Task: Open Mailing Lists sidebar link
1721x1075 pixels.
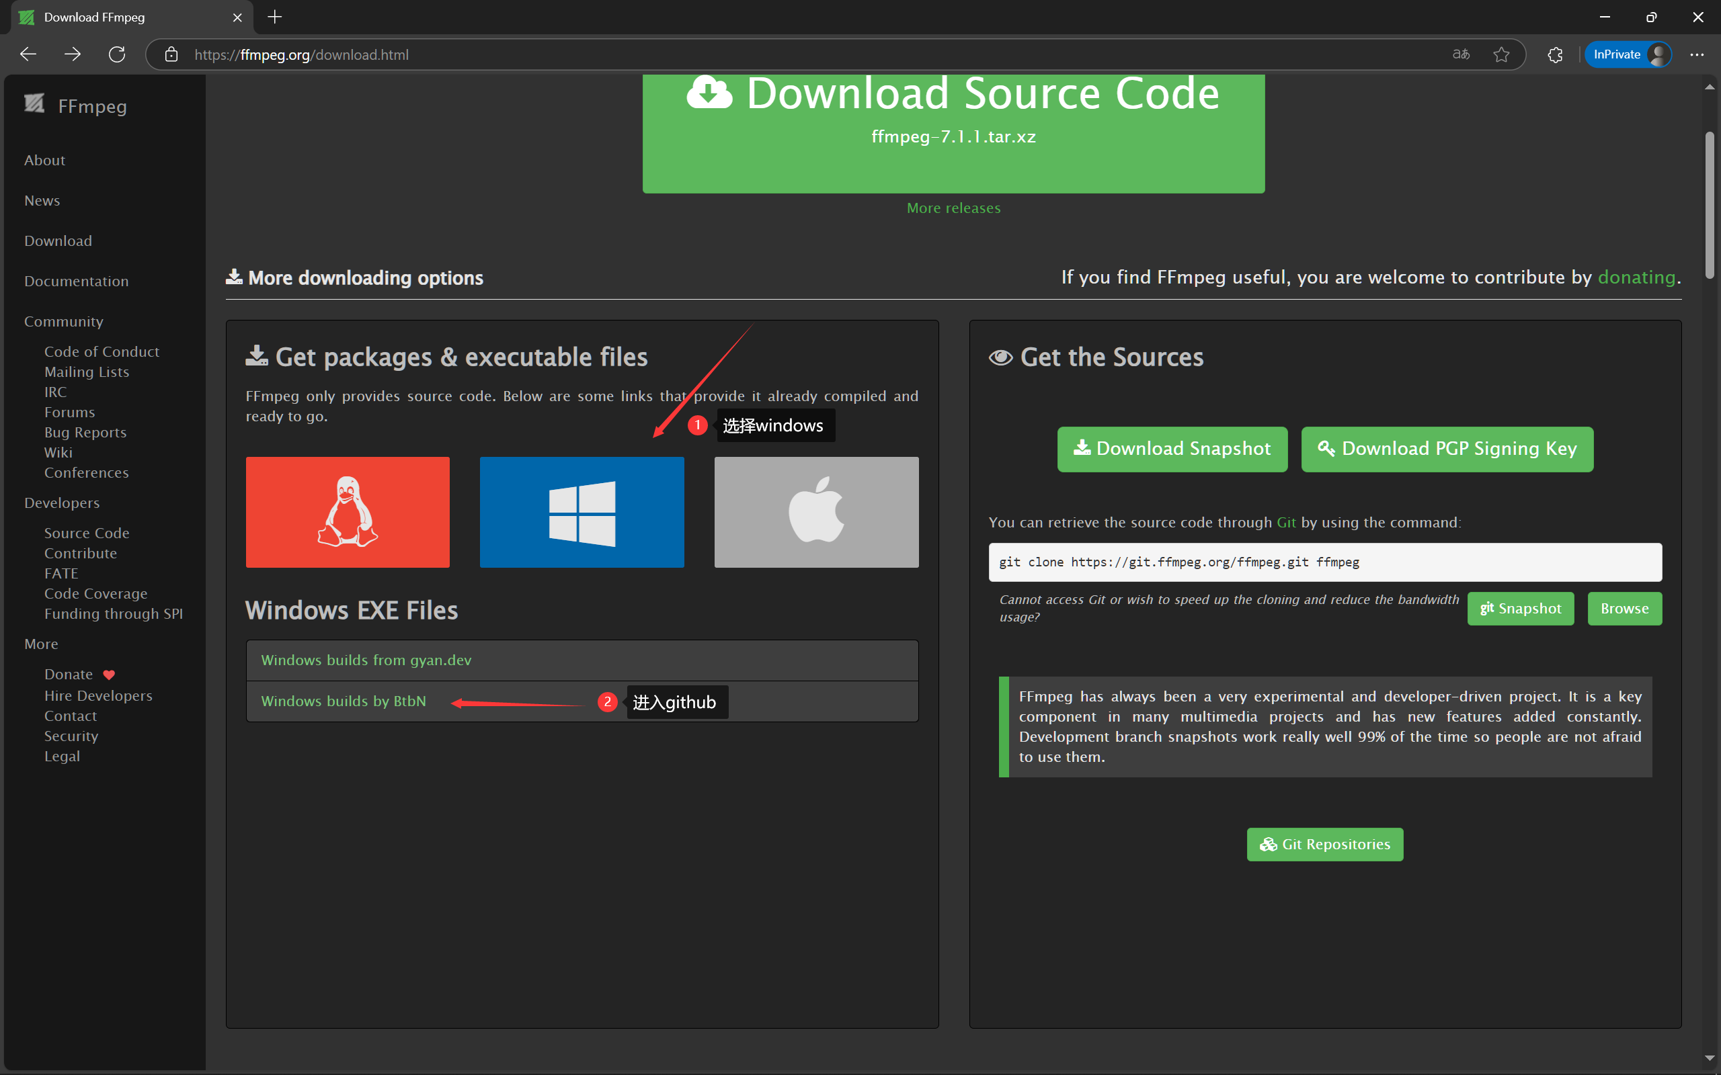Action: point(87,372)
